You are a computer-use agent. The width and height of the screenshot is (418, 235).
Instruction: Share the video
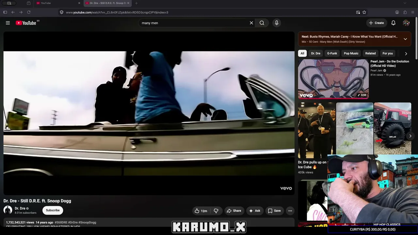[234, 211]
